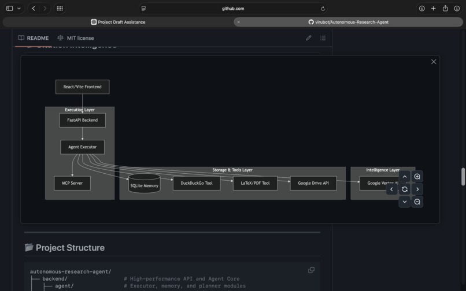Viewport: 466px width, 291px height.
Task: Open the README outline list icon
Action: (323, 38)
